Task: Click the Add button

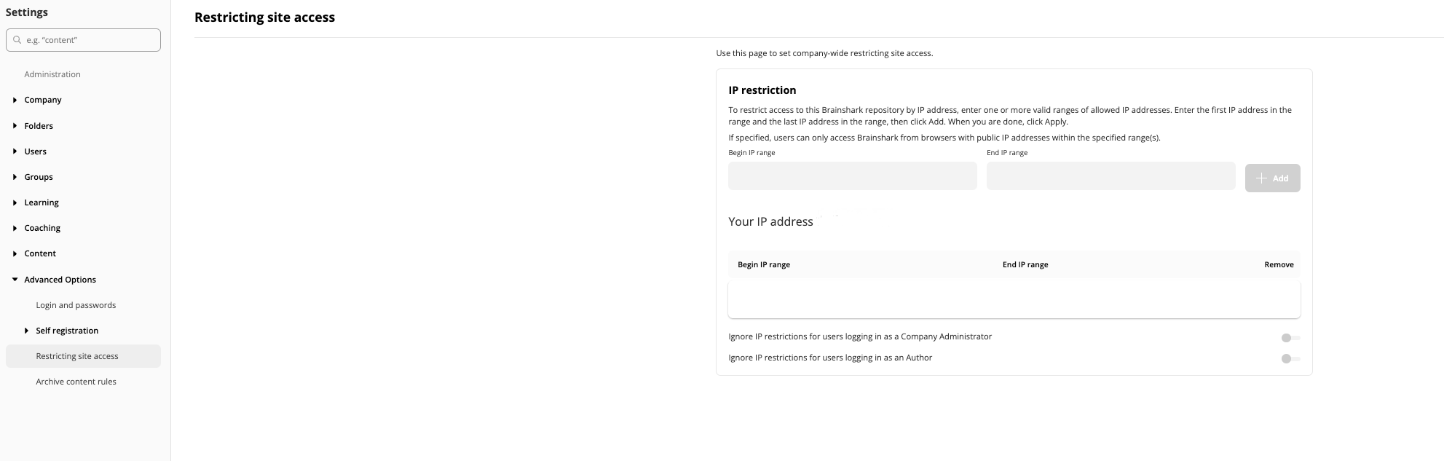Action: [1272, 178]
